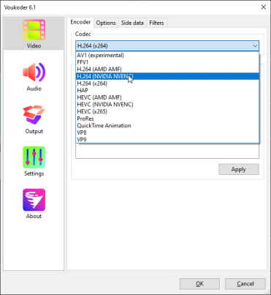Select VP8 codec option
The height and width of the screenshot is (295, 271).
[x=167, y=132]
